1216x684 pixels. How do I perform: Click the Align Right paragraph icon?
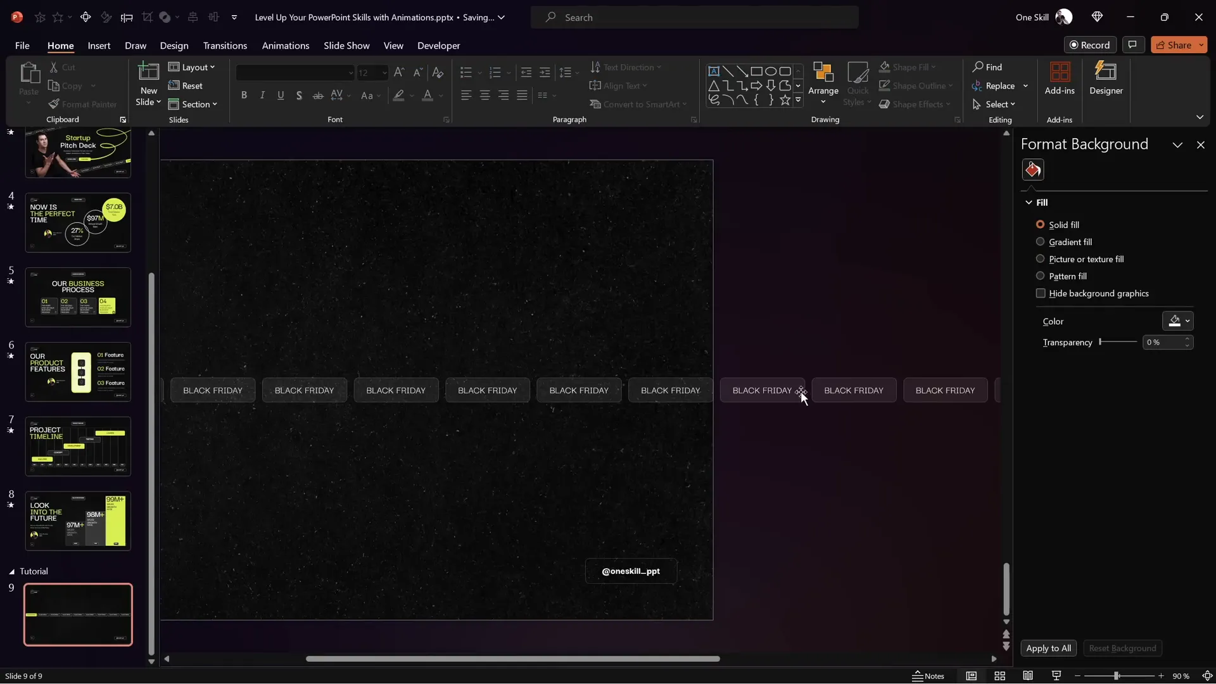503,96
